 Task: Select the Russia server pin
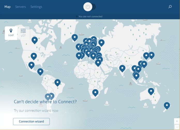101,43
